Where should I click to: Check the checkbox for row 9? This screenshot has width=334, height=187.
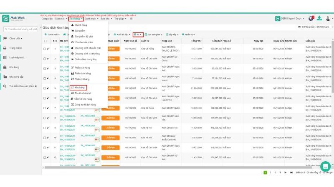(45, 128)
